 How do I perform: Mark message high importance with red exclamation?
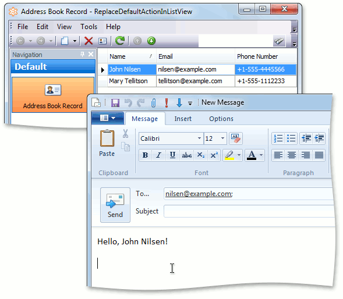click(167, 103)
